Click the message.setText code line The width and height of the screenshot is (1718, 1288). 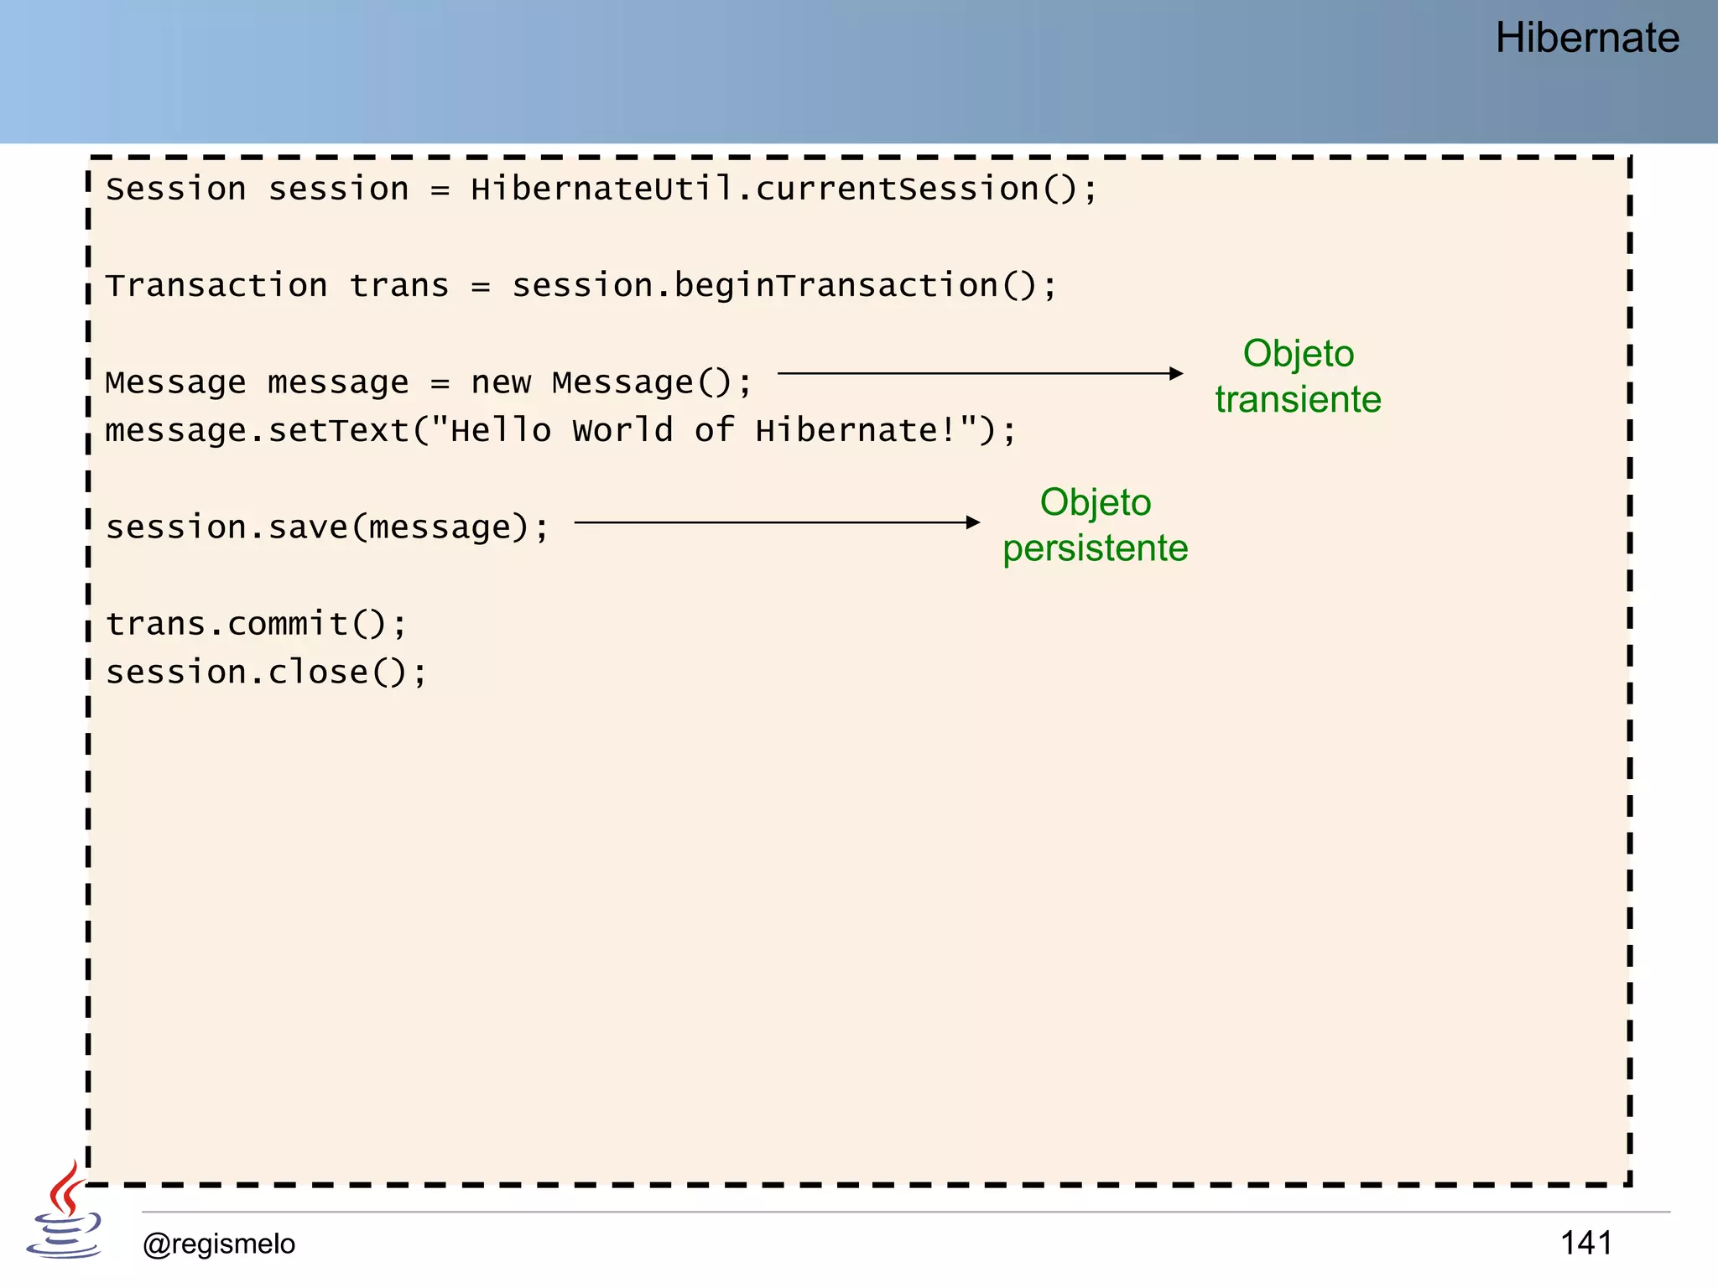560,430
